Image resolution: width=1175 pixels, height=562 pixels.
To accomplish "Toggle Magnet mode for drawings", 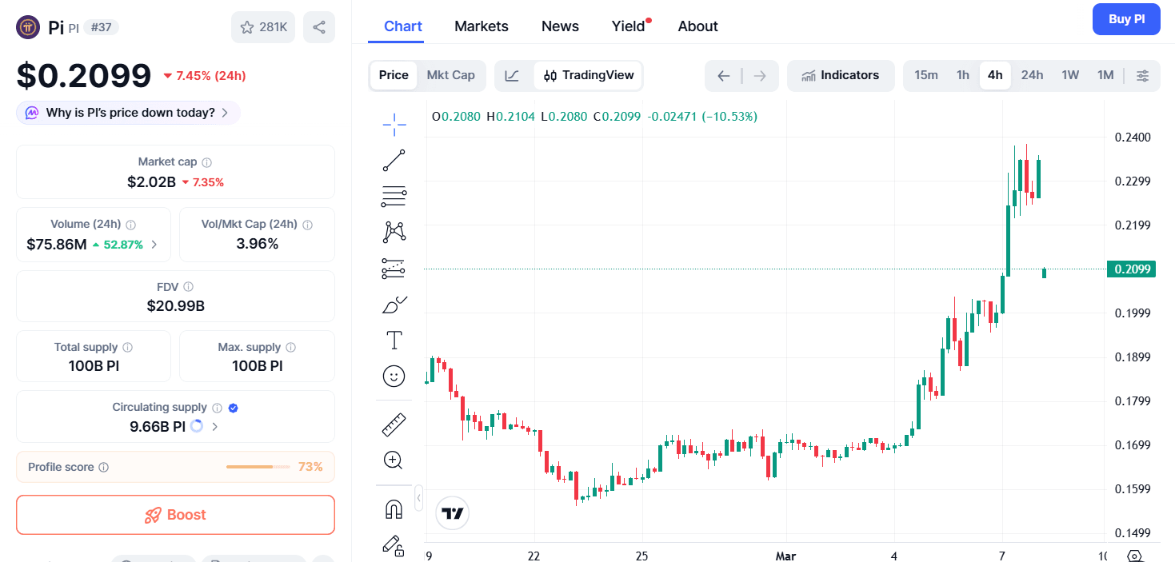I will coord(394,508).
